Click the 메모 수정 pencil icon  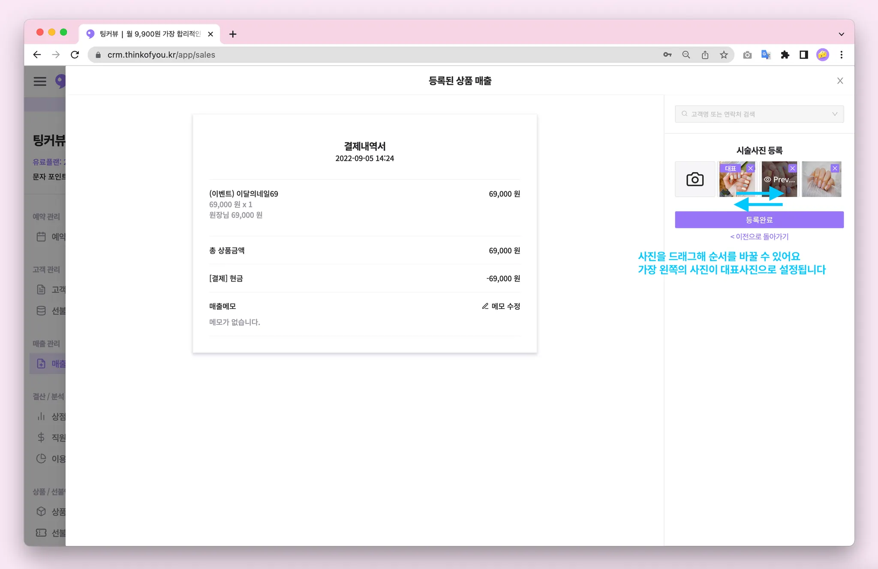pos(485,306)
